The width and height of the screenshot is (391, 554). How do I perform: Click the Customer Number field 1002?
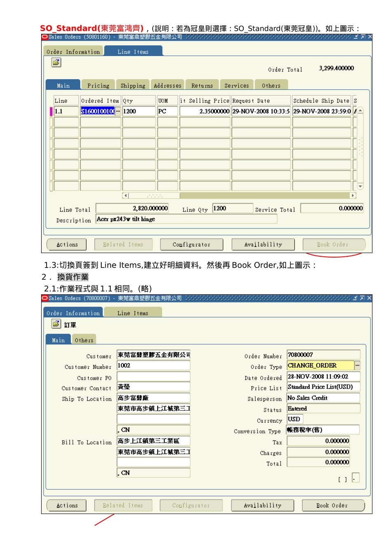tap(154, 366)
